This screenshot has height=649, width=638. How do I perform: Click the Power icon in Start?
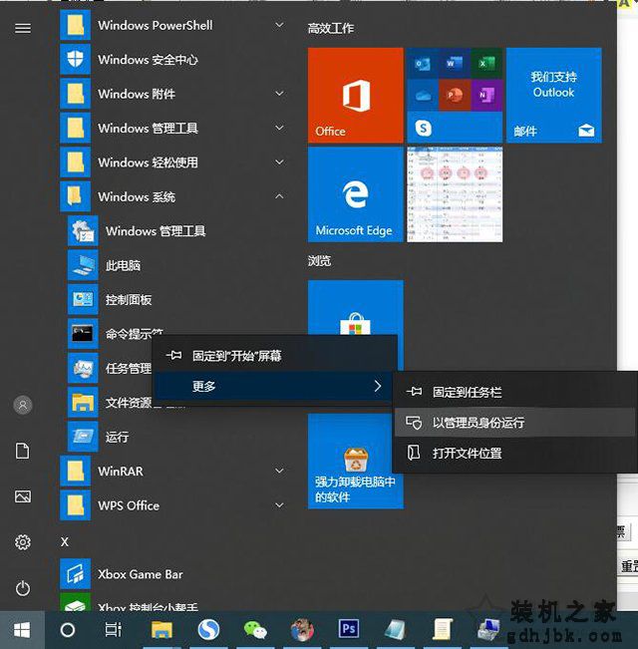(23, 588)
